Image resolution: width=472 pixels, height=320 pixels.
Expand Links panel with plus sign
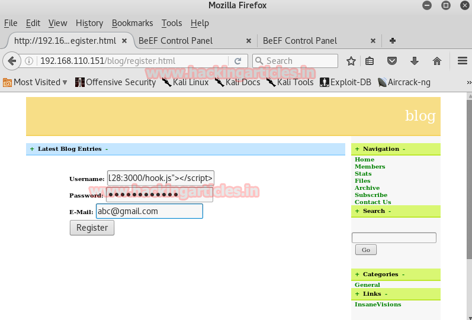[357, 294]
